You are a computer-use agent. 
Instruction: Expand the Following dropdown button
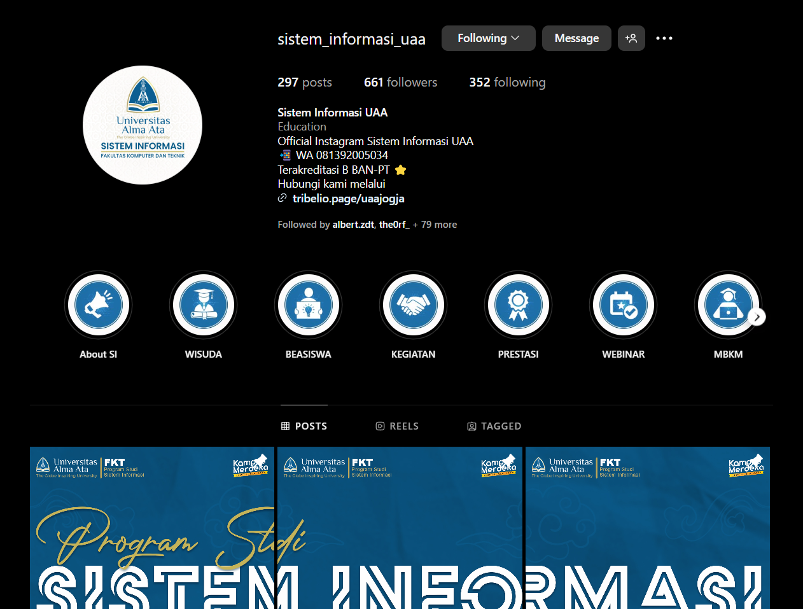(488, 38)
